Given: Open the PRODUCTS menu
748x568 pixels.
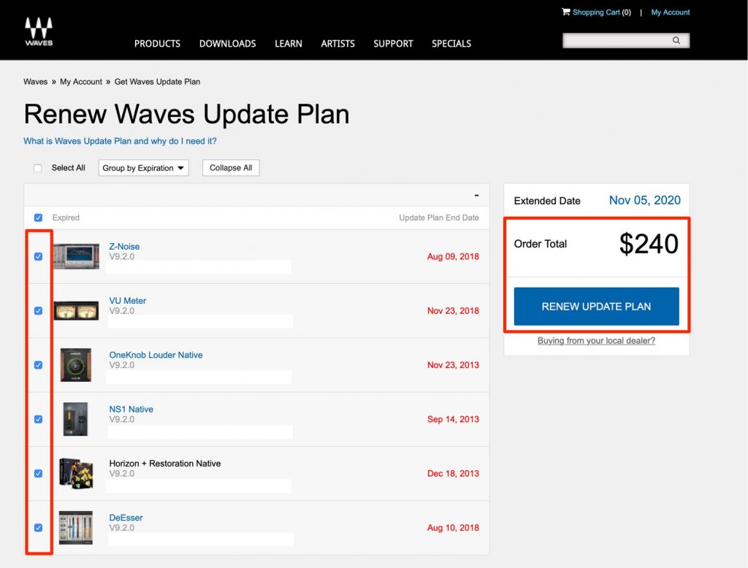Looking at the screenshot, I should point(157,44).
